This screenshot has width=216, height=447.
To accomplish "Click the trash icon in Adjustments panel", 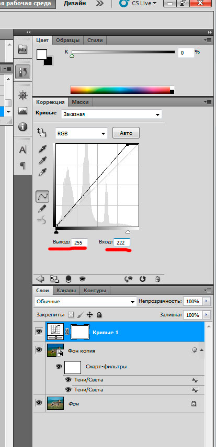I will (158, 279).
